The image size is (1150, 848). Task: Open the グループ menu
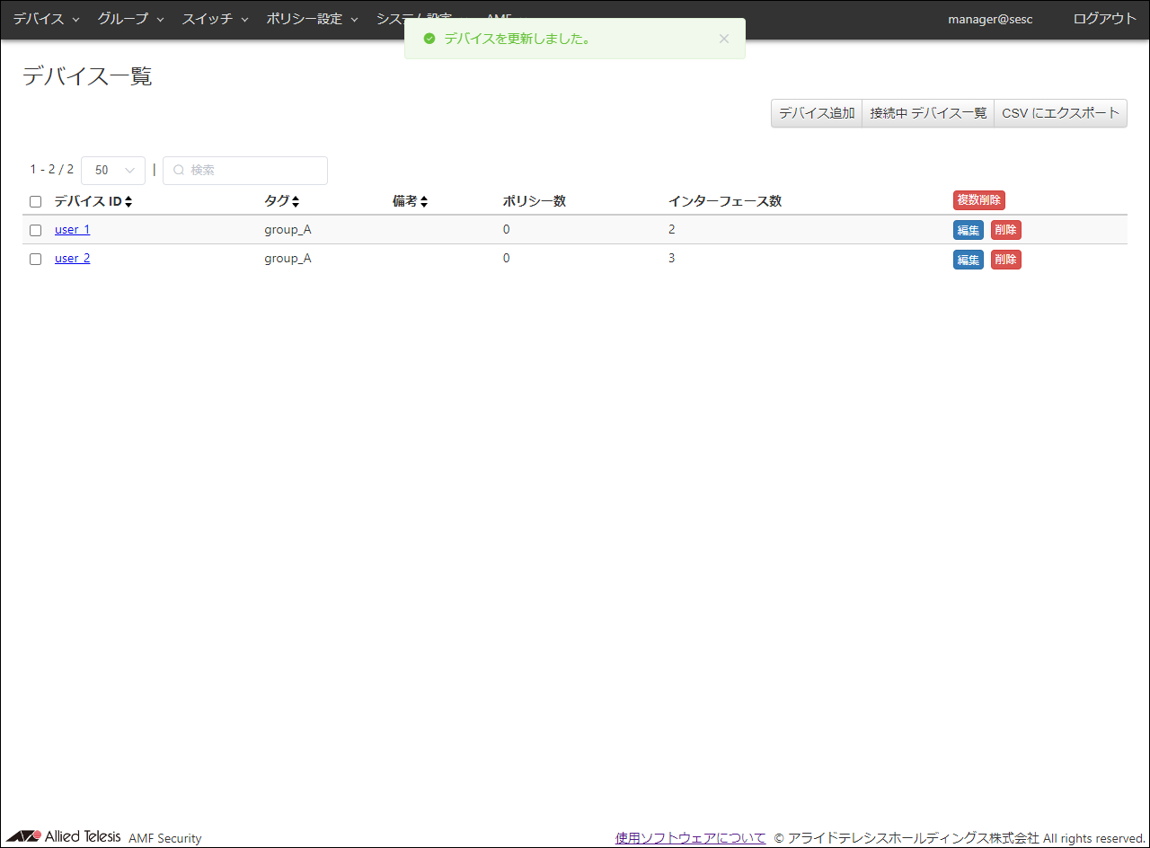pyautogui.click(x=130, y=19)
